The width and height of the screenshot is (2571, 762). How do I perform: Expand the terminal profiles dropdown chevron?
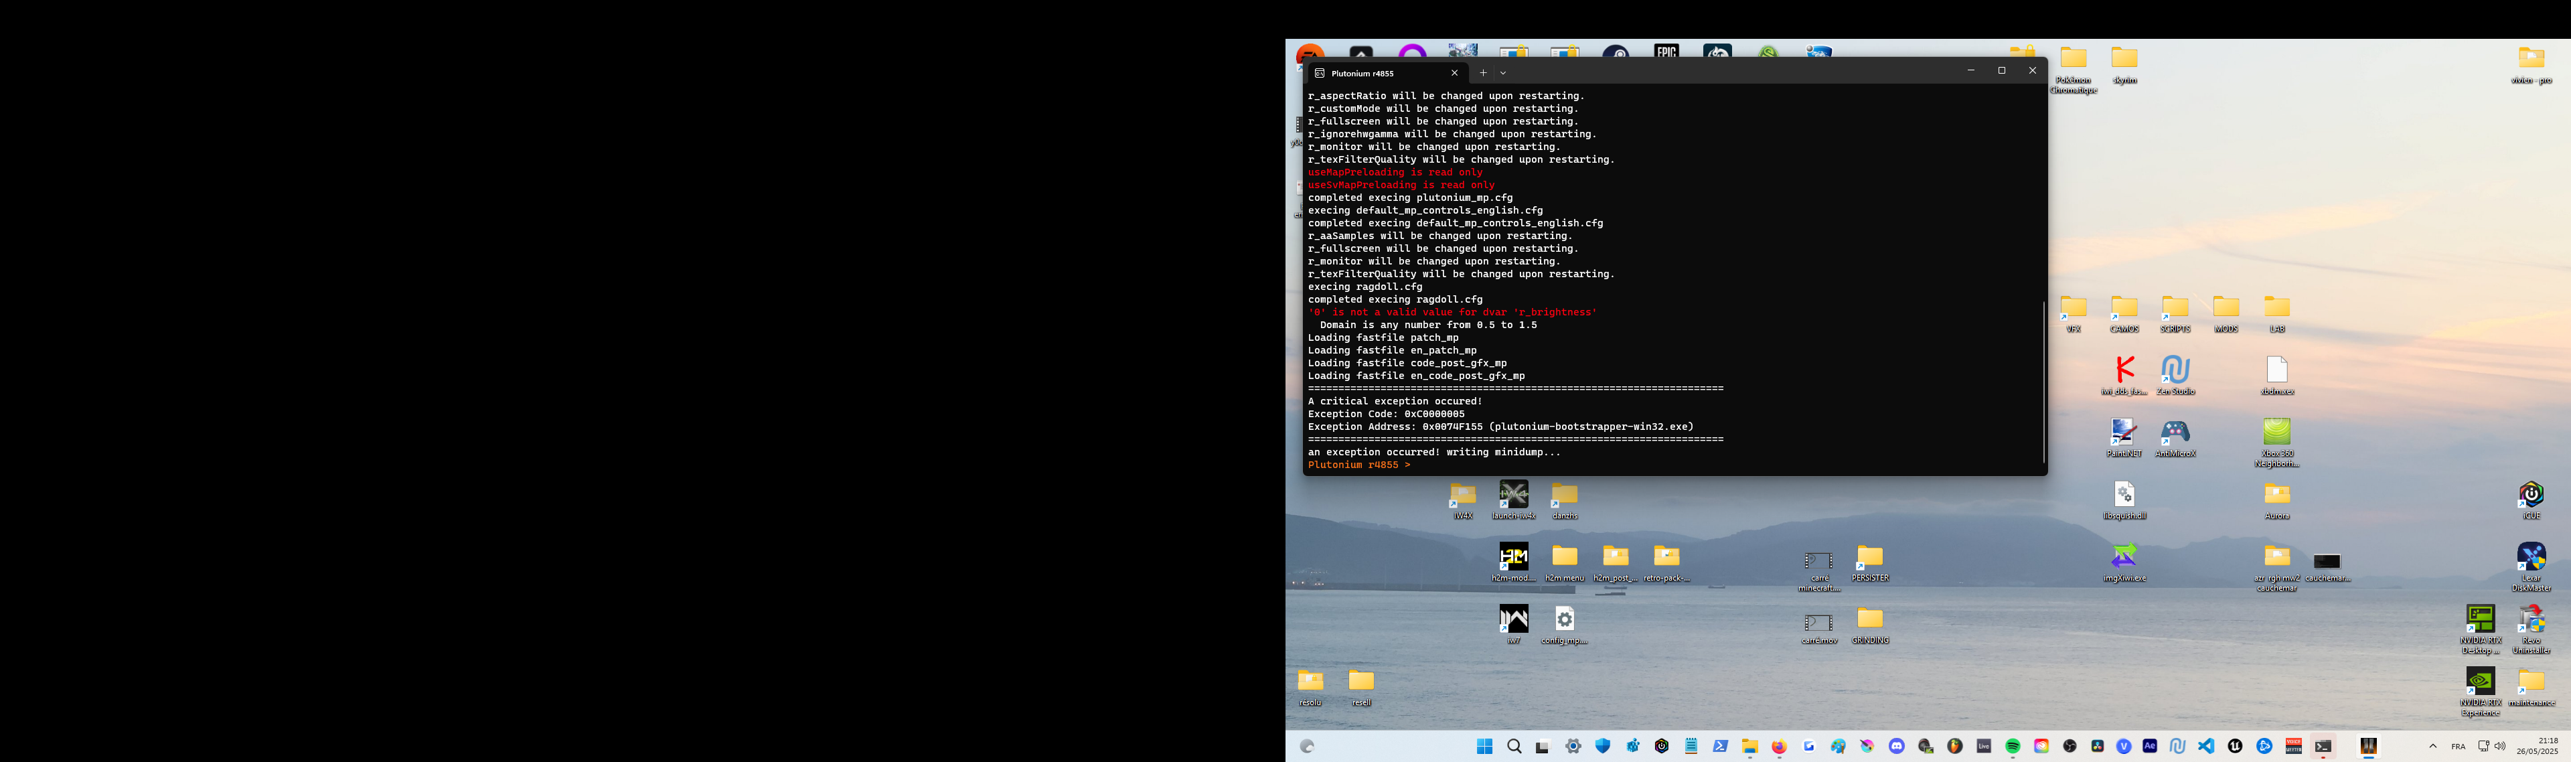pyautogui.click(x=1503, y=73)
